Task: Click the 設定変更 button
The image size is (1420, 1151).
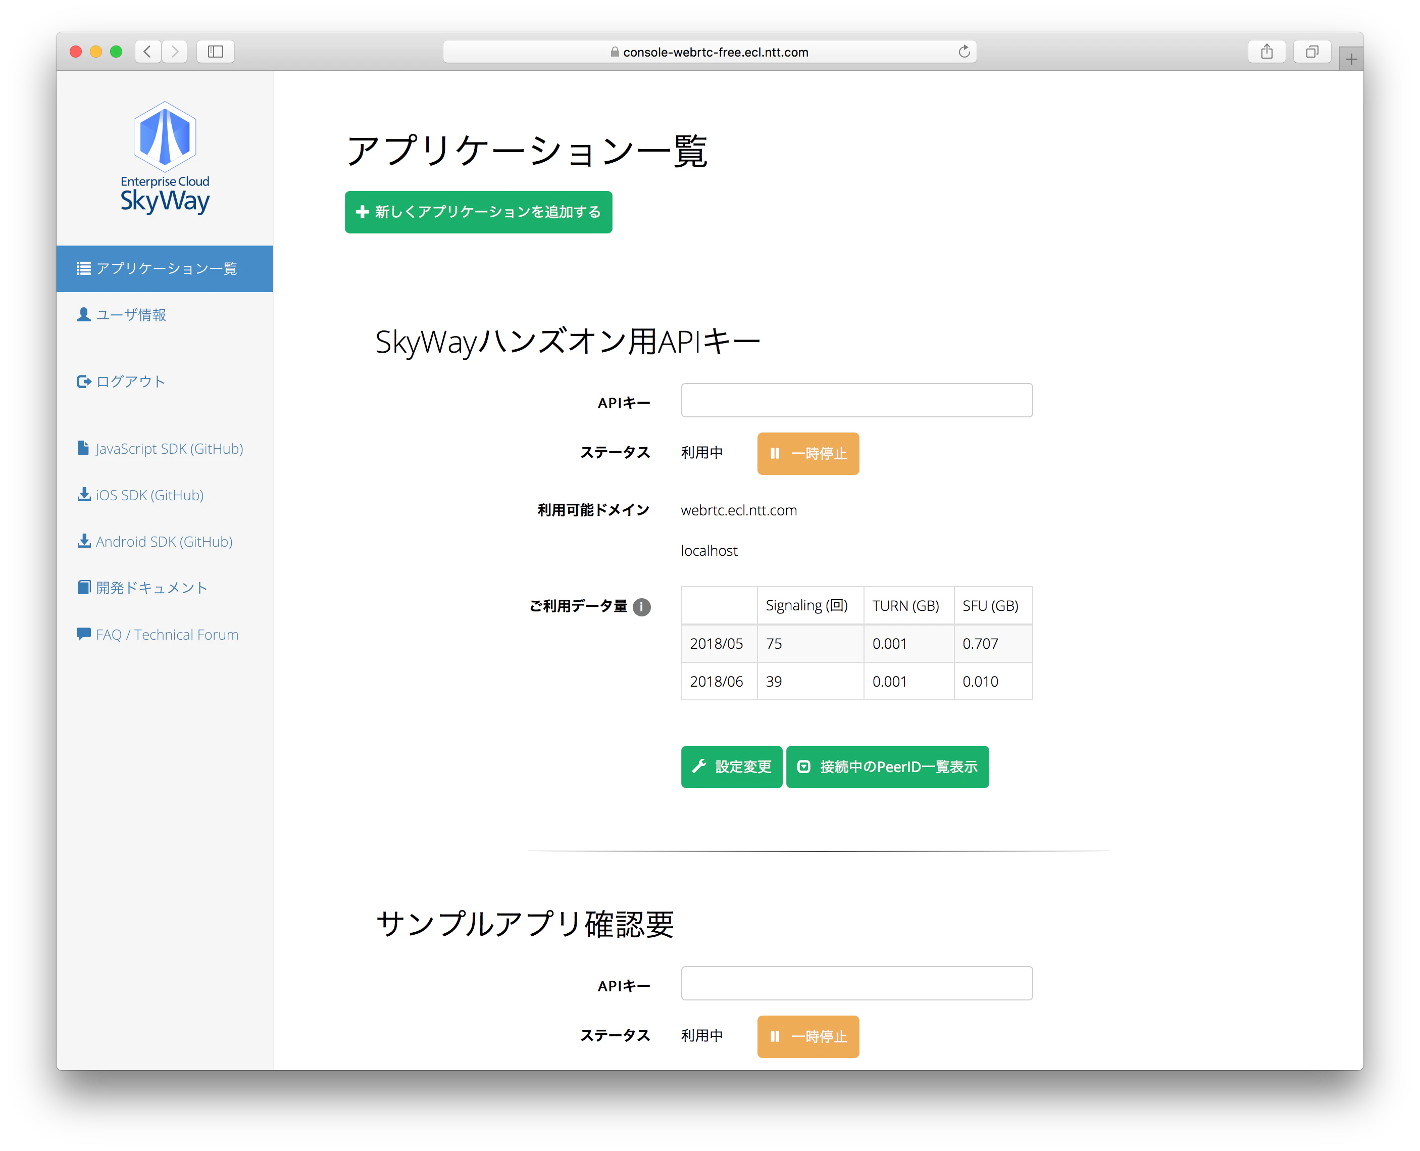Action: tap(732, 766)
